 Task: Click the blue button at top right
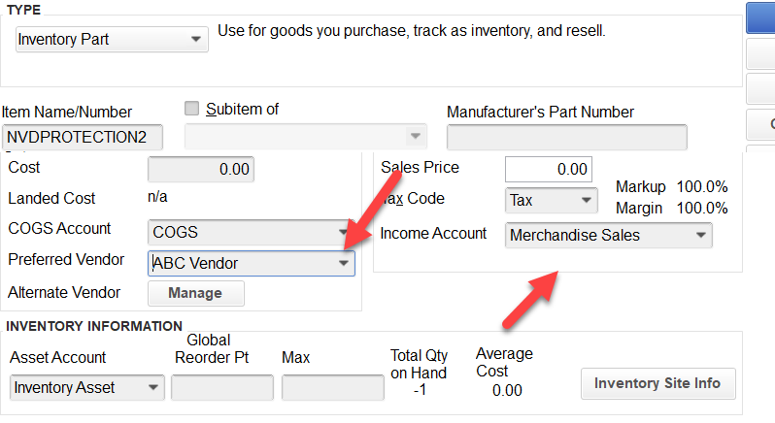click(760, 17)
